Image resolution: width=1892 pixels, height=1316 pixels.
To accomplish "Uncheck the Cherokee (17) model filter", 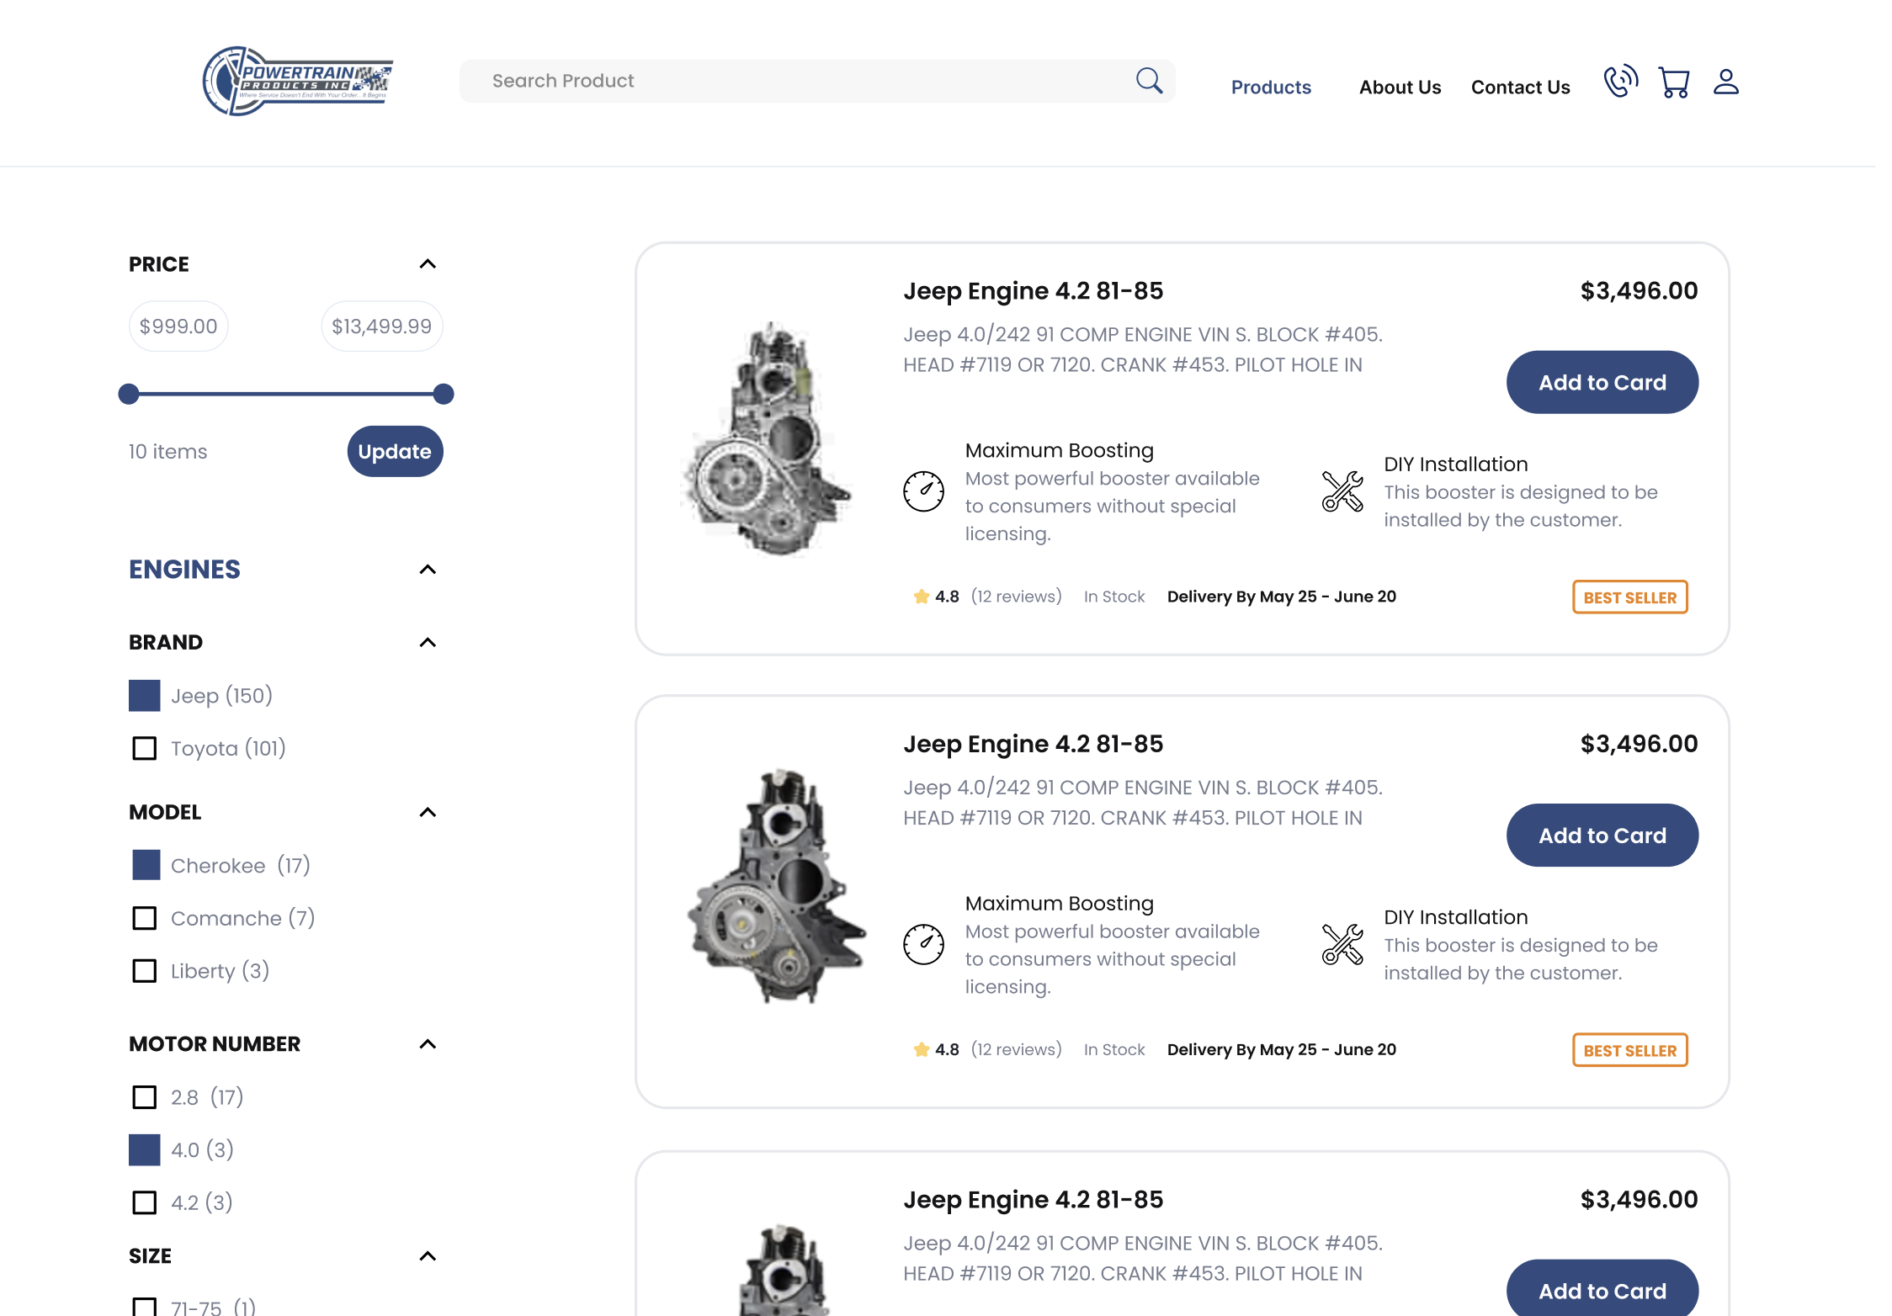I will (146, 865).
